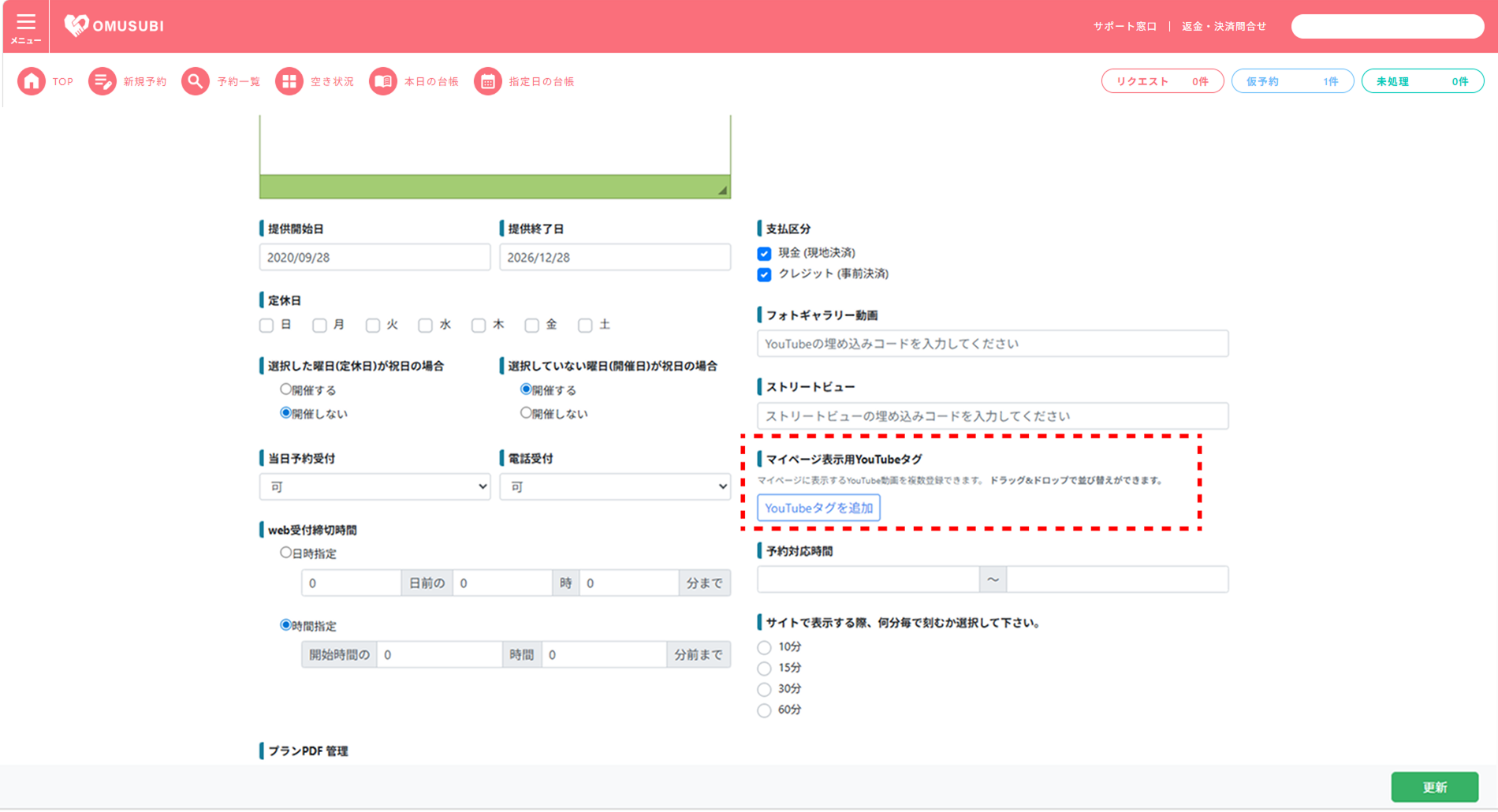The image size is (1498, 812).
Task: Open the 新規予約 new booking icon
Action: coord(102,81)
